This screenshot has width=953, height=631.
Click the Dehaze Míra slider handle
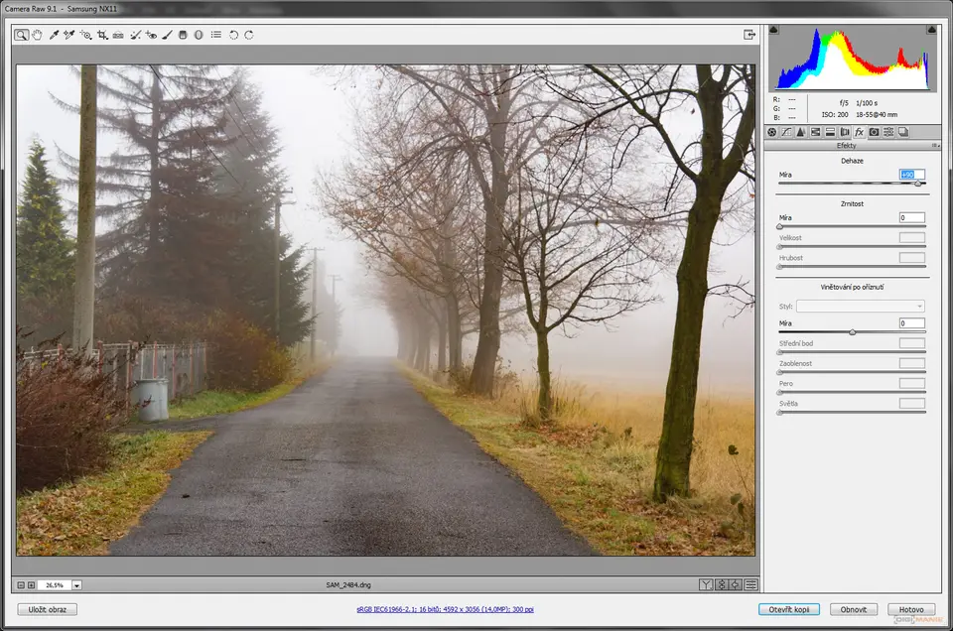coord(917,184)
